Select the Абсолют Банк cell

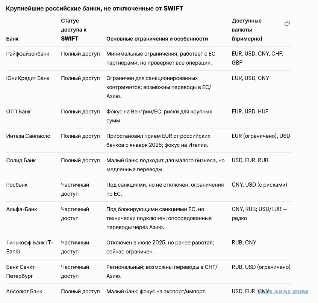(24, 291)
